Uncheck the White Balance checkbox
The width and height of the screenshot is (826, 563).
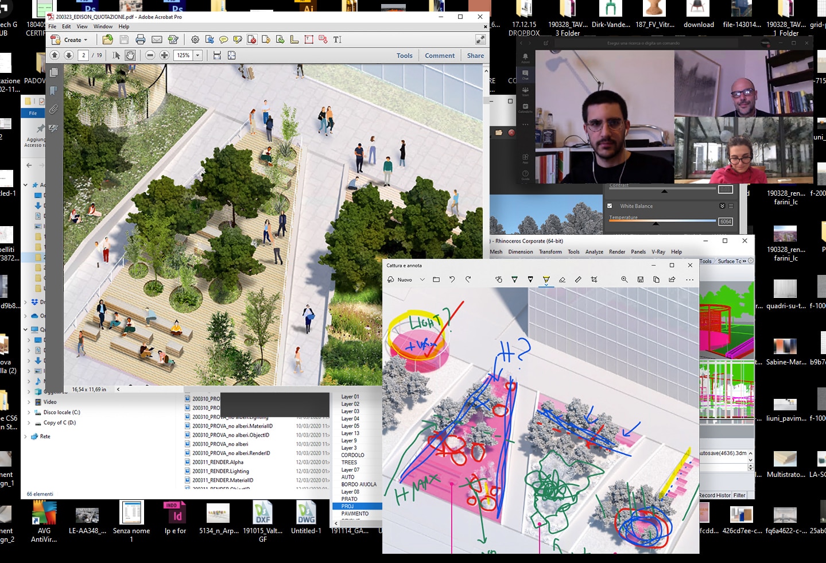point(610,206)
